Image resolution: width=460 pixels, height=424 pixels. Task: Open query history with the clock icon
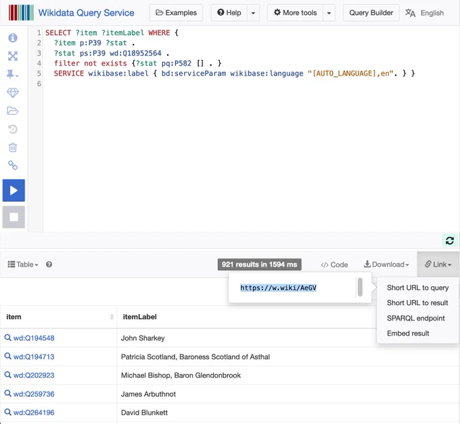point(13,129)
